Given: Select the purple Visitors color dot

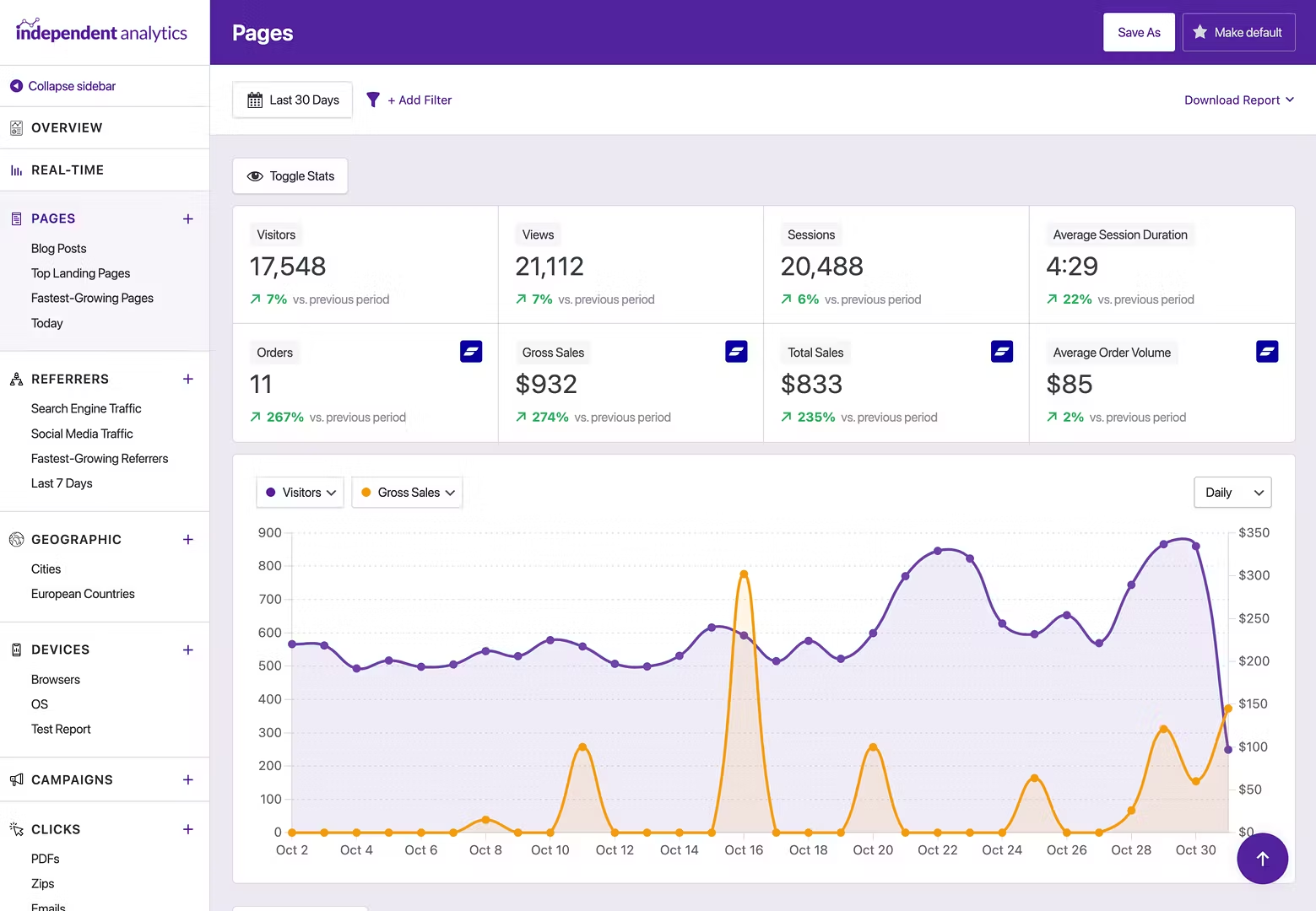Looking at the screenshot, I should [270, 492].
